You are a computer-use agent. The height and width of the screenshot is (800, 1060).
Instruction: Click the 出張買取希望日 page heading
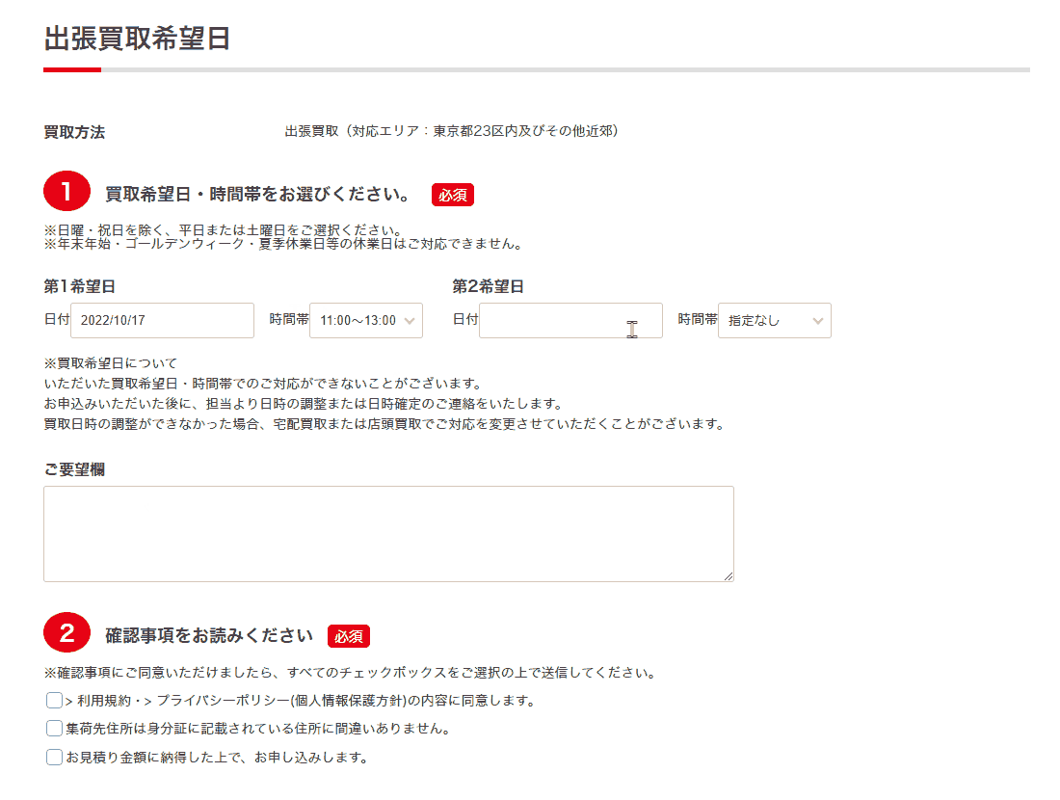(137, 39)
